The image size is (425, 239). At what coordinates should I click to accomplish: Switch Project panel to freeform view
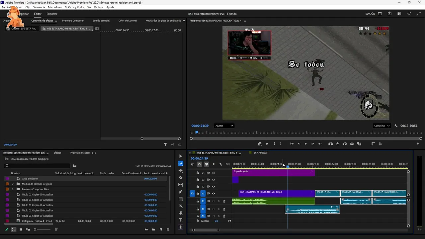(28, 229)
